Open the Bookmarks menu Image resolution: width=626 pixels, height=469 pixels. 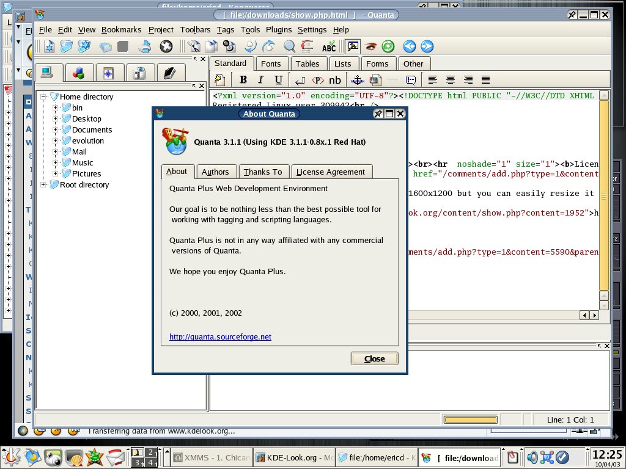pos(122,29)
